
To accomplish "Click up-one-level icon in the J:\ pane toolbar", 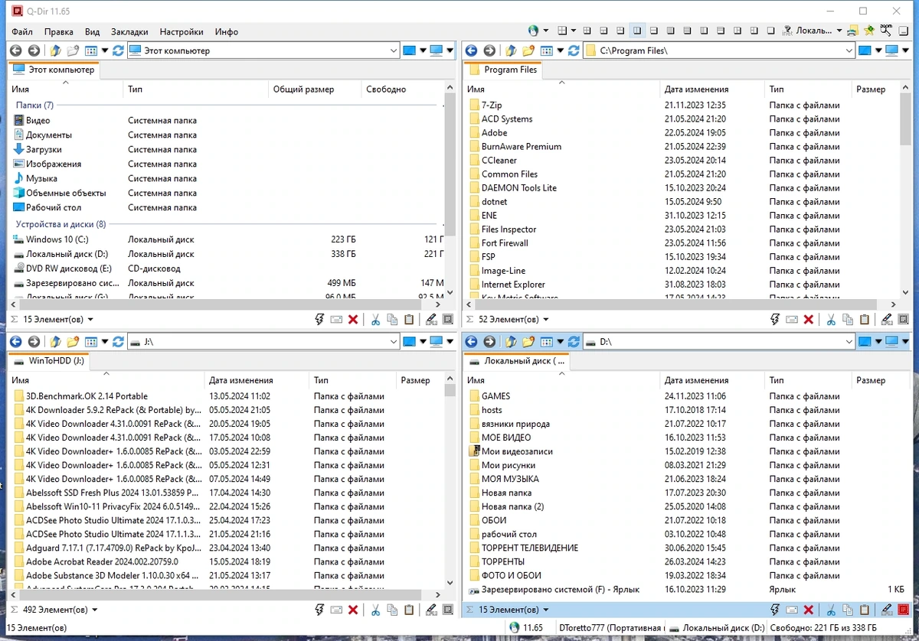I will click(x=55, y=341).
